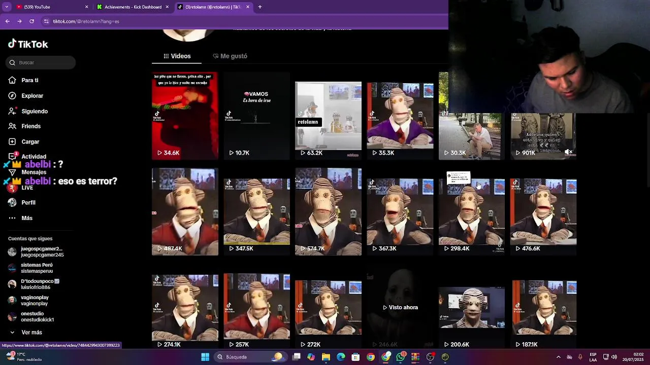Open Microsoft Edge from taskbar

tap(341, 357)
